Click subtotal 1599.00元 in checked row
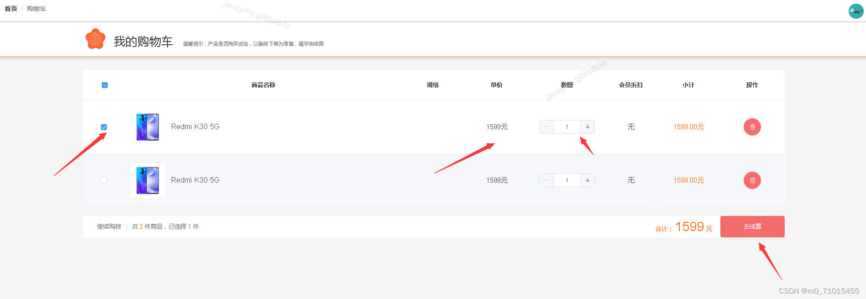Image resolution: width=866 pixels, height=299 pixels. pos(688,127)
